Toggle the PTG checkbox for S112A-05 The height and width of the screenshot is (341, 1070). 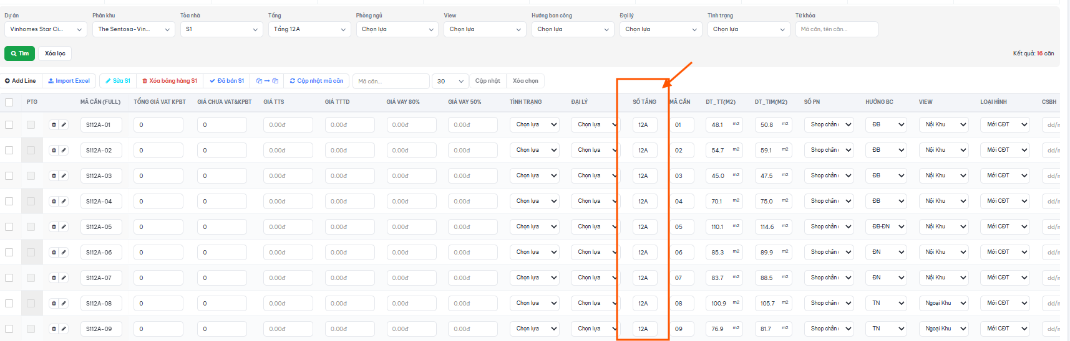click(31, 227)
